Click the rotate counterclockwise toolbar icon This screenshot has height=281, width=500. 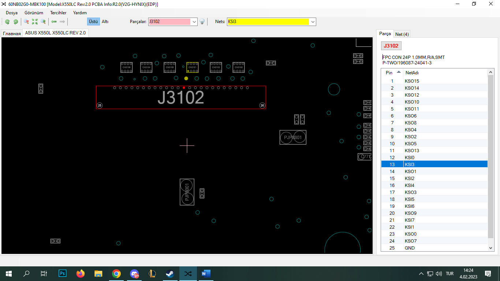tap(7, 22)
